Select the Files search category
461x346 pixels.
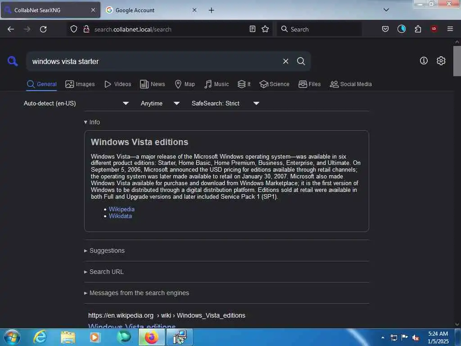point(309,84)
